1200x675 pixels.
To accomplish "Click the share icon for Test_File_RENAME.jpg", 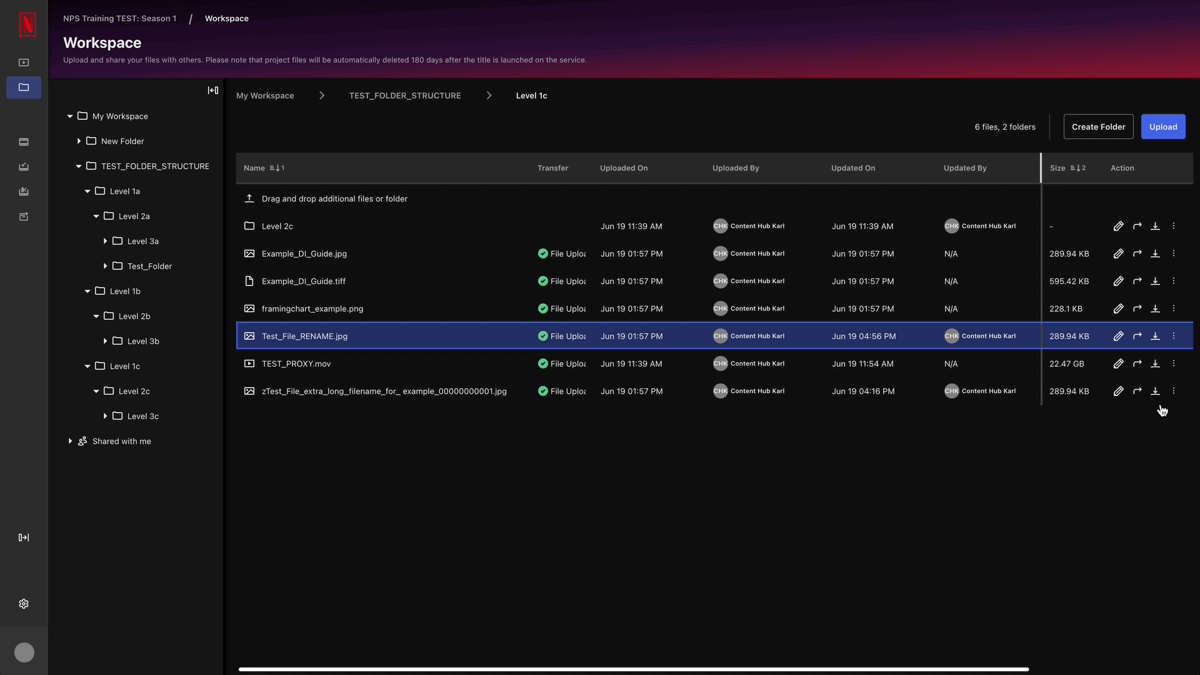I will pos(1137,336).
